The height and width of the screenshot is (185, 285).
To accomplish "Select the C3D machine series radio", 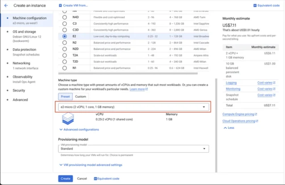I will (x=64, y=30).
